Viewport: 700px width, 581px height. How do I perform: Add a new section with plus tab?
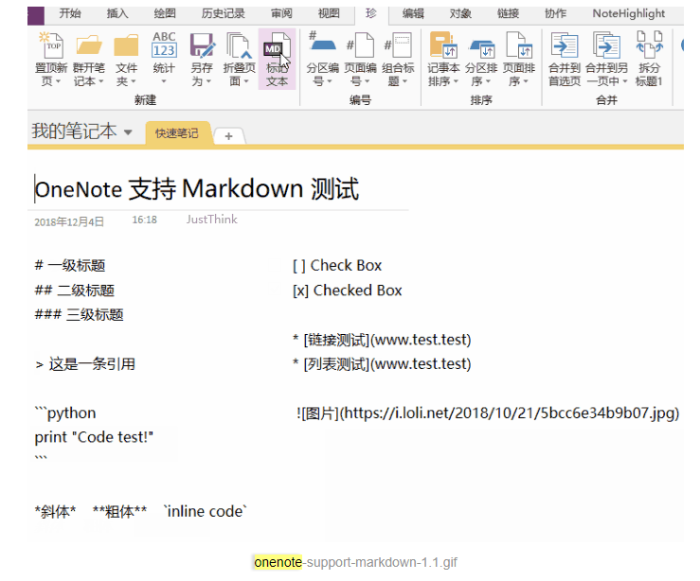tap(228, 136)
